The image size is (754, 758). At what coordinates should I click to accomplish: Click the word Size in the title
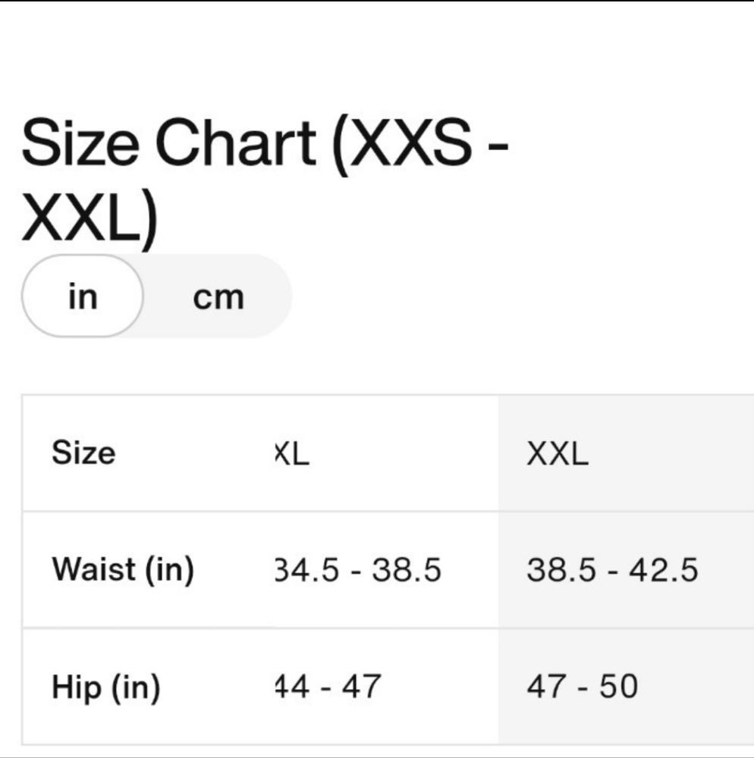[x=80, y=143]
